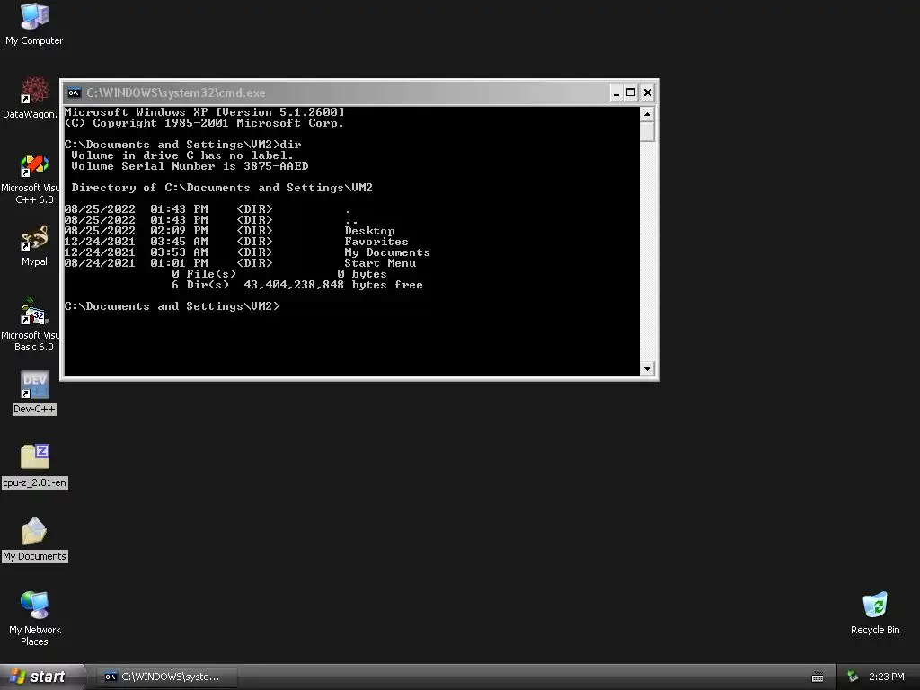Click the last command prompt line in console

click(172, 306)
